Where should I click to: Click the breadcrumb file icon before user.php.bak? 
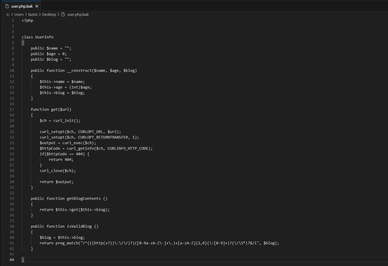click(63, 14)
